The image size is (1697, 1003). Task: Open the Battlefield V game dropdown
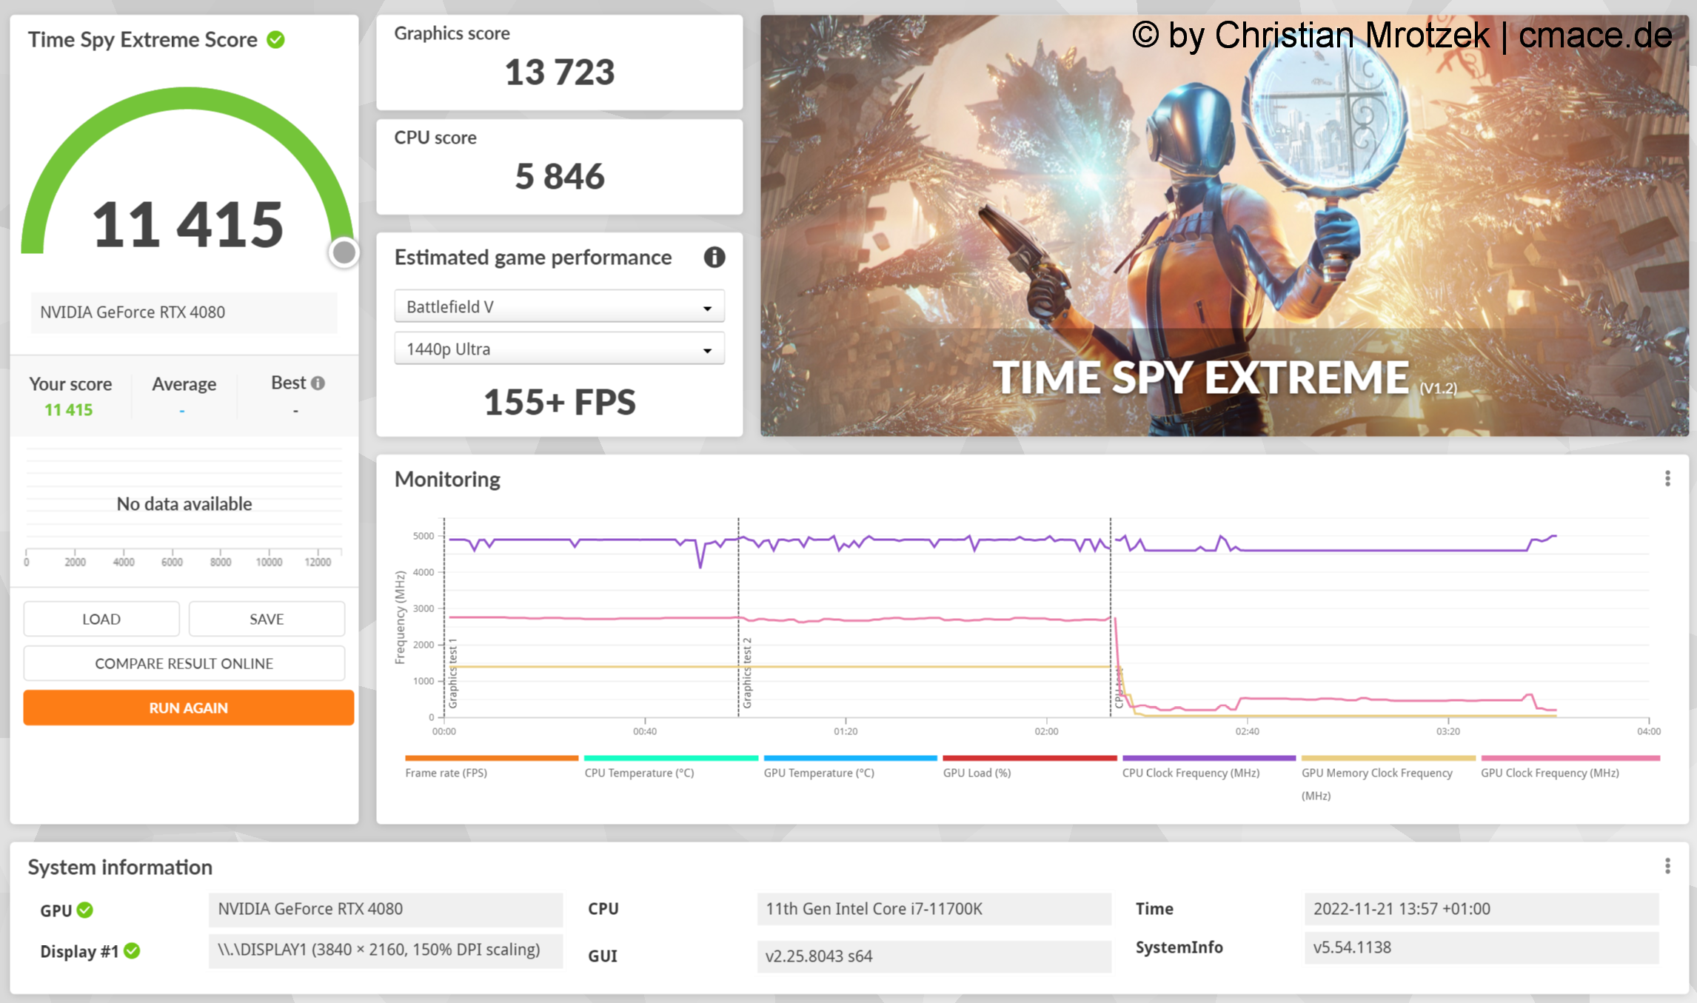tap(559, 306)
